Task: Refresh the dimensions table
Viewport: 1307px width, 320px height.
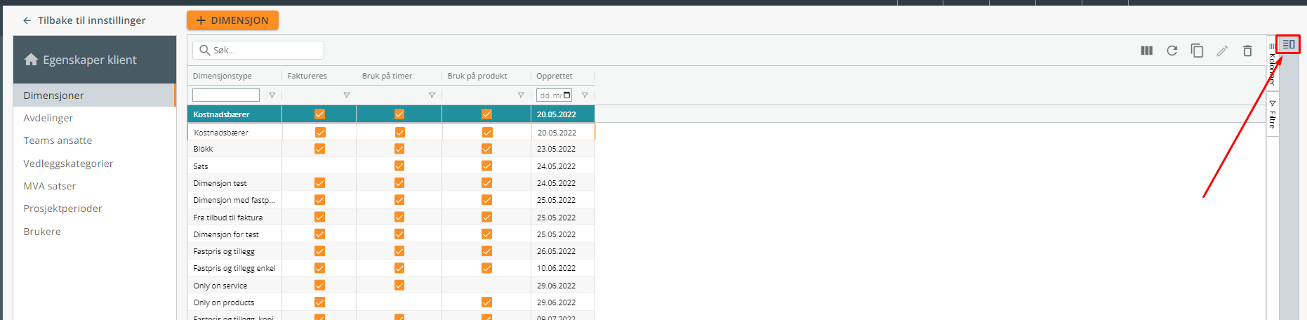Action: [x=1172, y=51]
